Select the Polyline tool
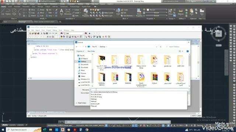 8,12
